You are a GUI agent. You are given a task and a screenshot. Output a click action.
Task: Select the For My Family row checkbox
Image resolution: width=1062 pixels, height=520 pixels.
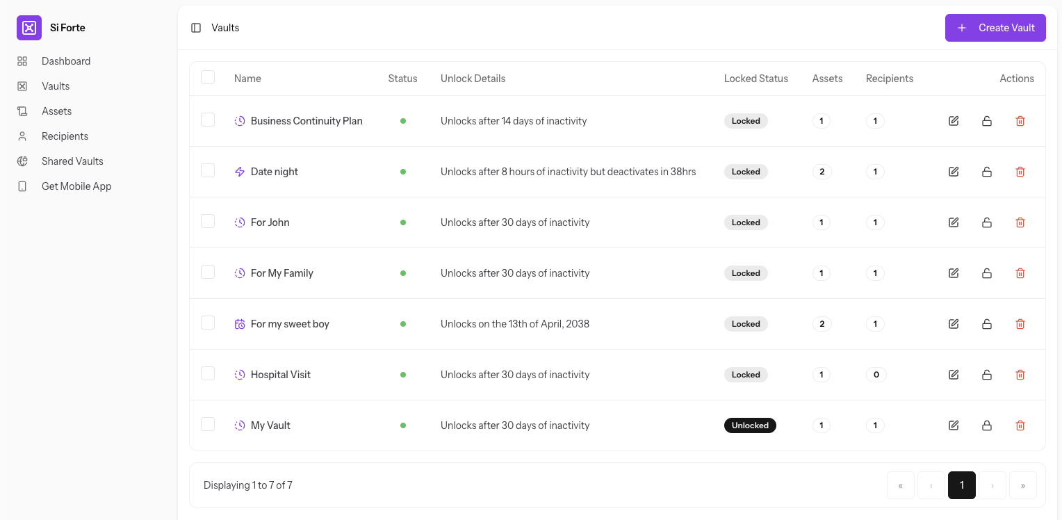pyautogui.click(x=208, y=272)
